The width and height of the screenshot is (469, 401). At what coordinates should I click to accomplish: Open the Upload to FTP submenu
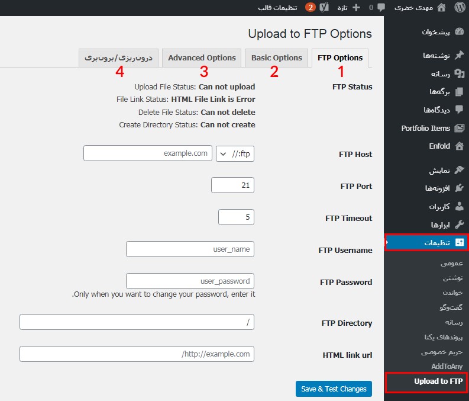pyautogui.click(x=438, y=381)
